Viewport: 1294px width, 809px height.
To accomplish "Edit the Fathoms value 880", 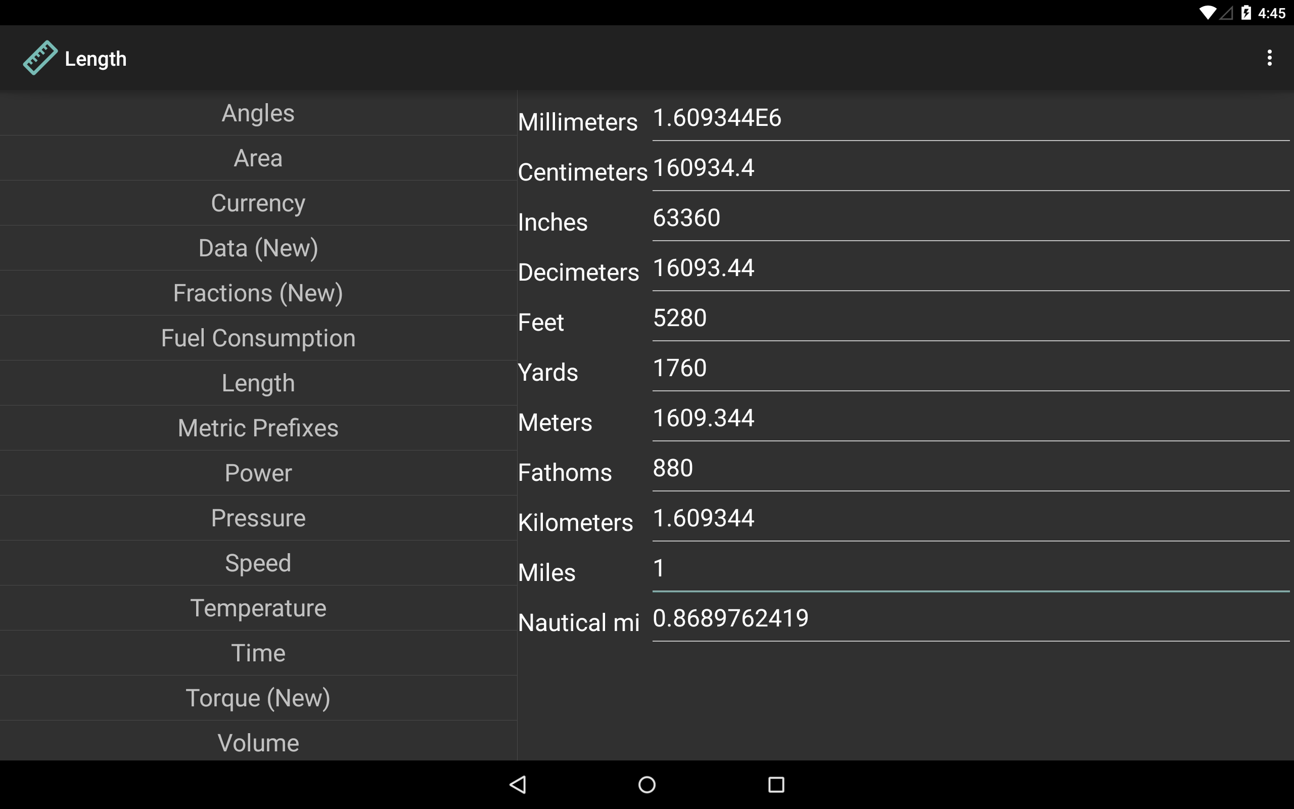I will (x=971, y=470).
